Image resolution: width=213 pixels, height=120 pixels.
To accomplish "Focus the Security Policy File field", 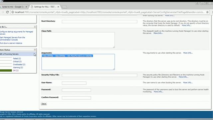I will click(100, 75).
